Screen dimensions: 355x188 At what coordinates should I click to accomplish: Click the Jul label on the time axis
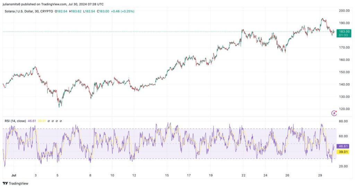pos(14,175)
